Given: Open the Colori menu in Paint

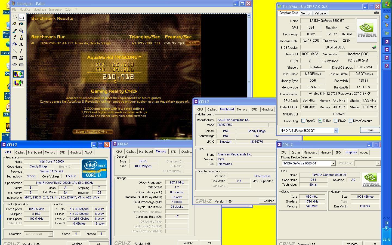Looking at the screenshot, I should (x=68, y=10).
